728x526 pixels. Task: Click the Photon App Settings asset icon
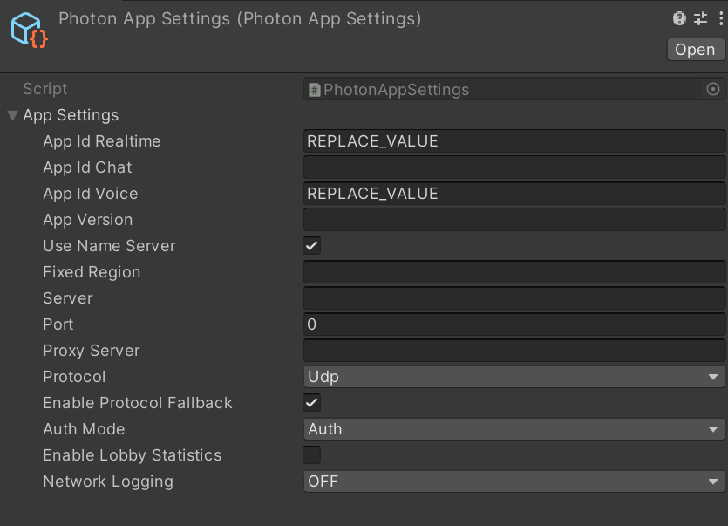[30, 29]
